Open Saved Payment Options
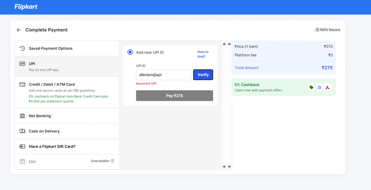The image size is (371, 190). 67,48
